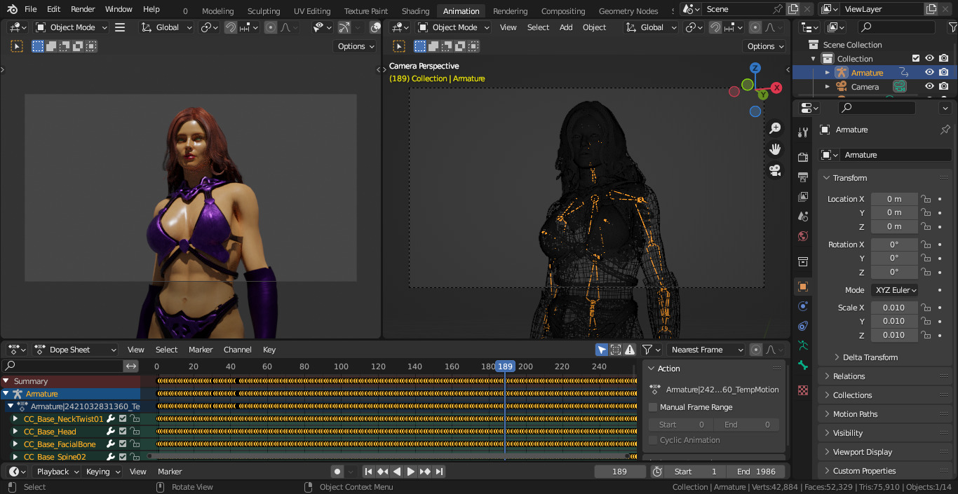
Task: Switch to the Shading workspace tab
Action: pyautogui.click(x=415, y=11)
